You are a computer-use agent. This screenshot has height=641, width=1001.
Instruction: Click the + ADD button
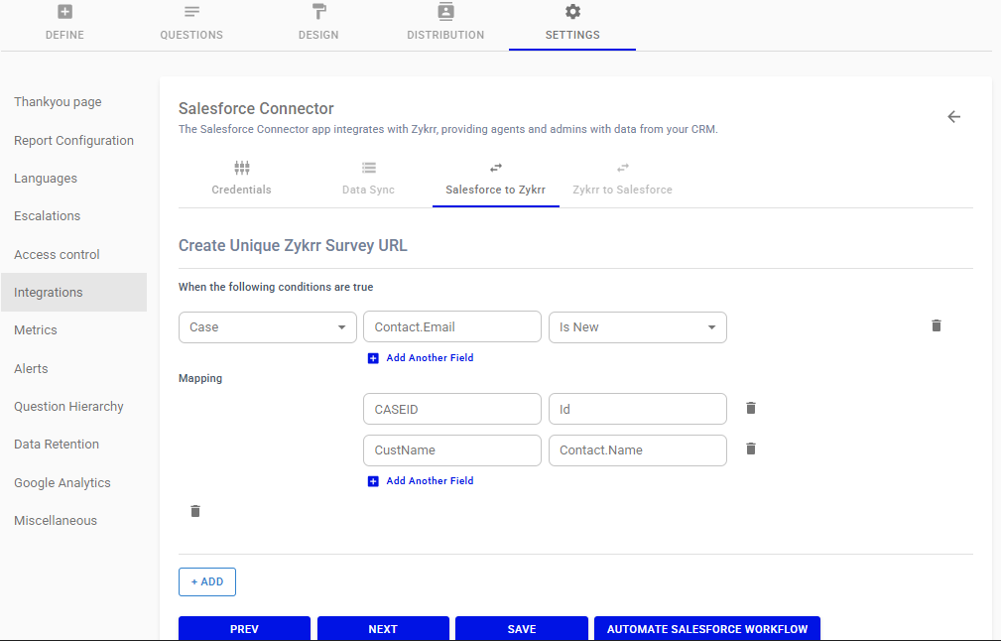[x=207, y=582]
